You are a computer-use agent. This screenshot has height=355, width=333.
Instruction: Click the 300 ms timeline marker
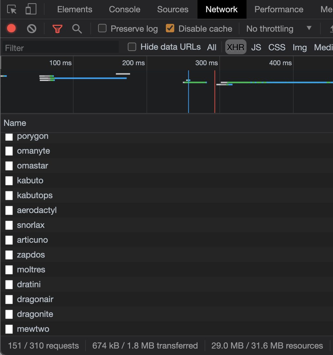pyautogui.click(x=207, y=63)
